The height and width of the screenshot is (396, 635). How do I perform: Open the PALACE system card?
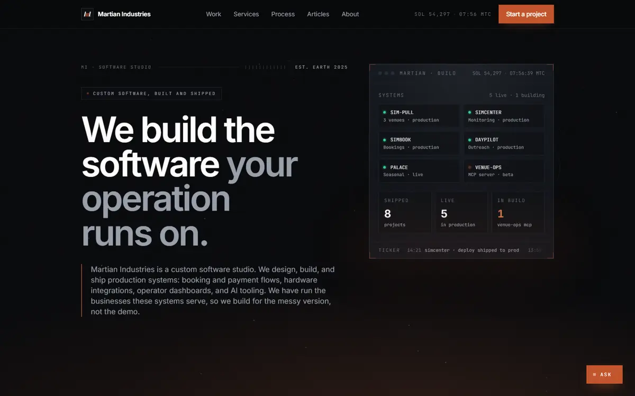[419, 171]
